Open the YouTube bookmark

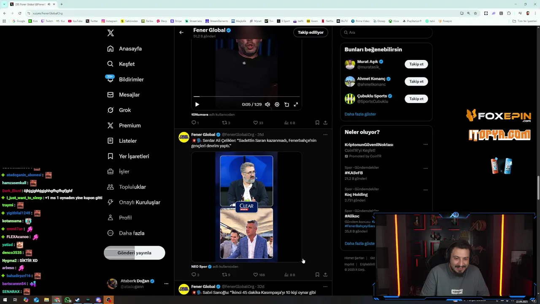(76, 21)
